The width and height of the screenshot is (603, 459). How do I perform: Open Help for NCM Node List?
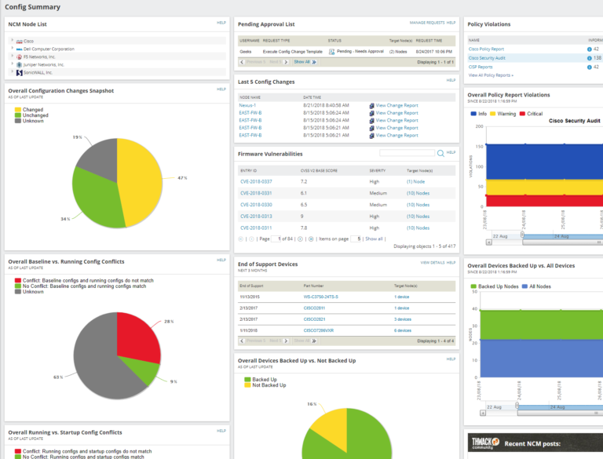[221, 23]
